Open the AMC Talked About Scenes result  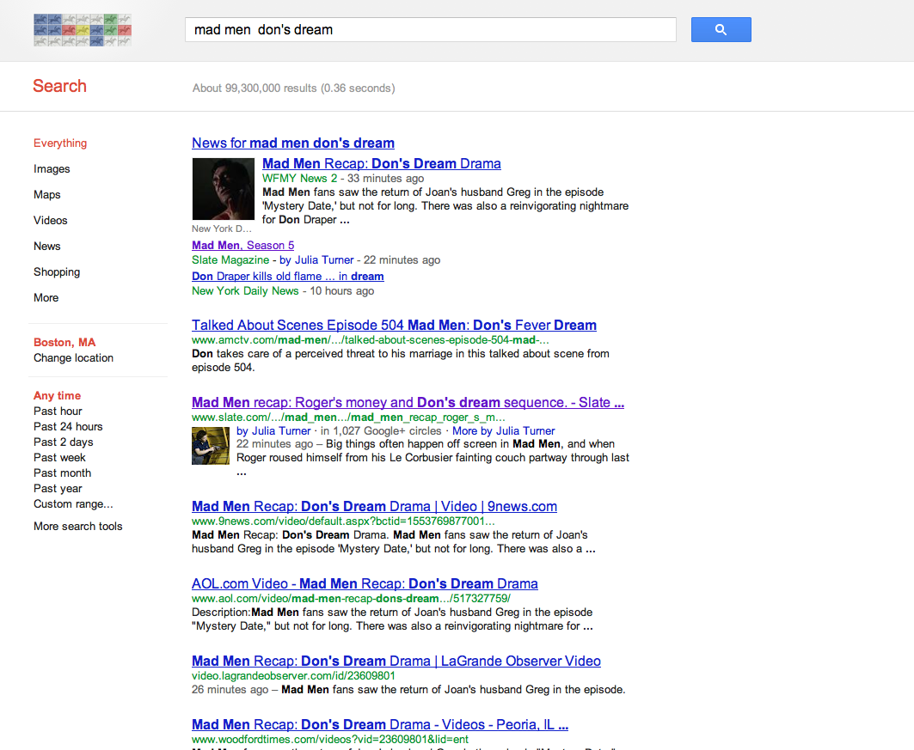point(394,326)
